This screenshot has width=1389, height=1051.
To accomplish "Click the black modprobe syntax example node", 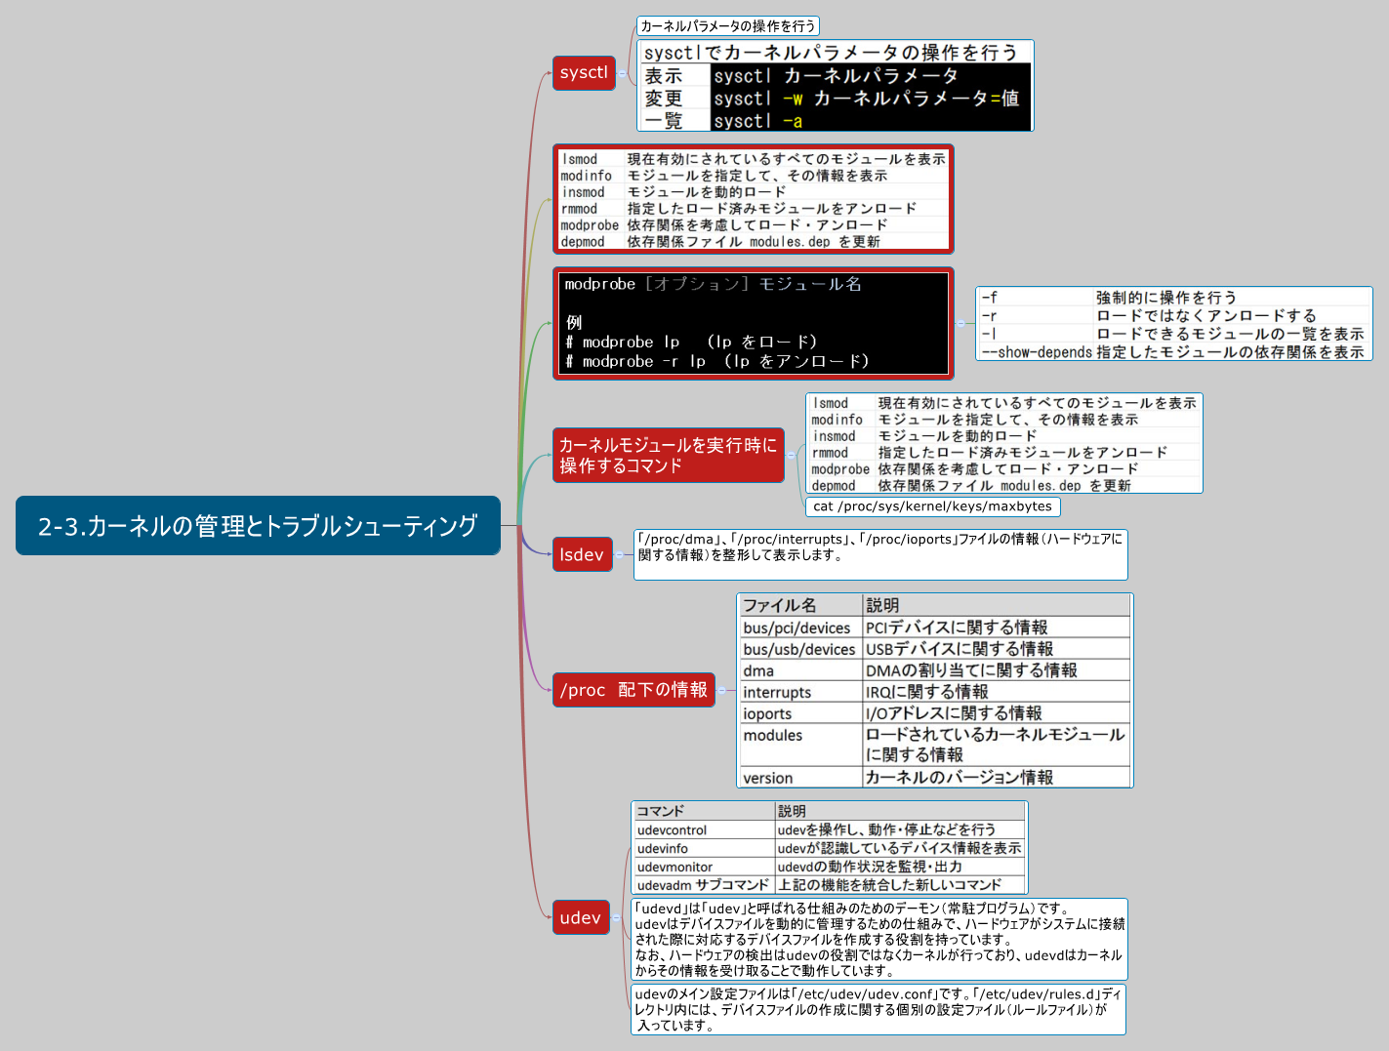I will [753, 323].
